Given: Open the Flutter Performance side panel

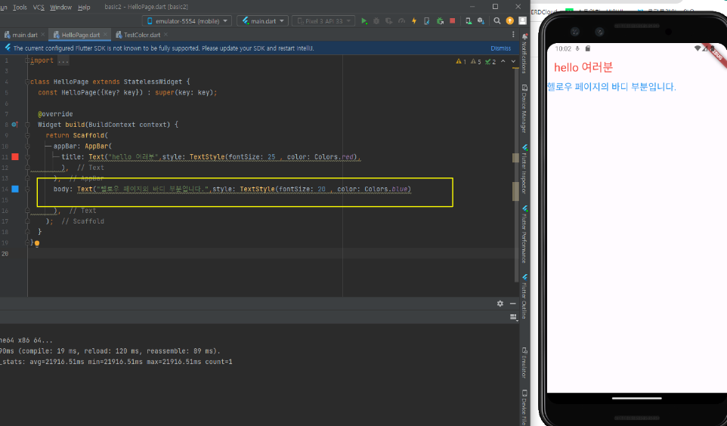Looking at the screenshot, I should click(x=524, y=234).
